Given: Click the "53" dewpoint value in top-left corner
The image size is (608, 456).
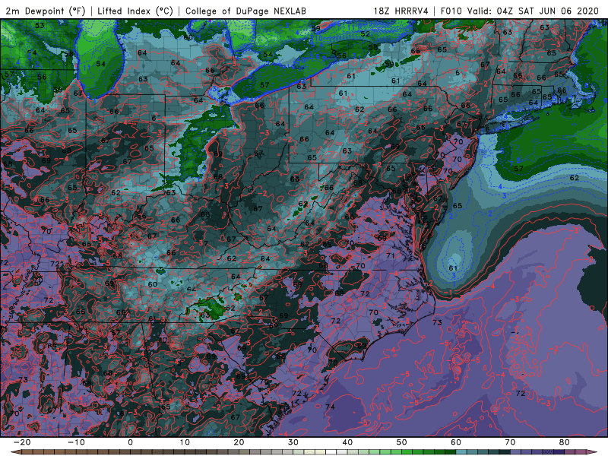Looking at the screenshot, I should [x=40, y=26].
